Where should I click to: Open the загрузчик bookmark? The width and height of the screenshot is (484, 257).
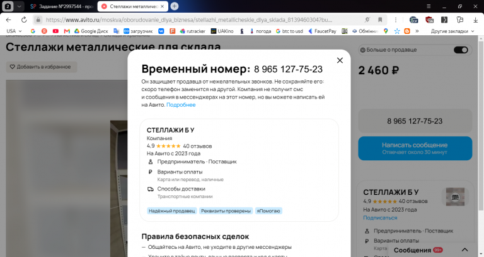138,31
